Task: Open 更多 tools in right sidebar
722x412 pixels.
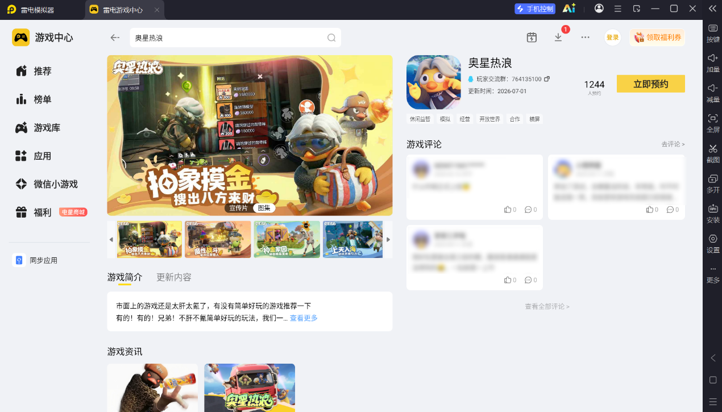Action: (713, 274)
